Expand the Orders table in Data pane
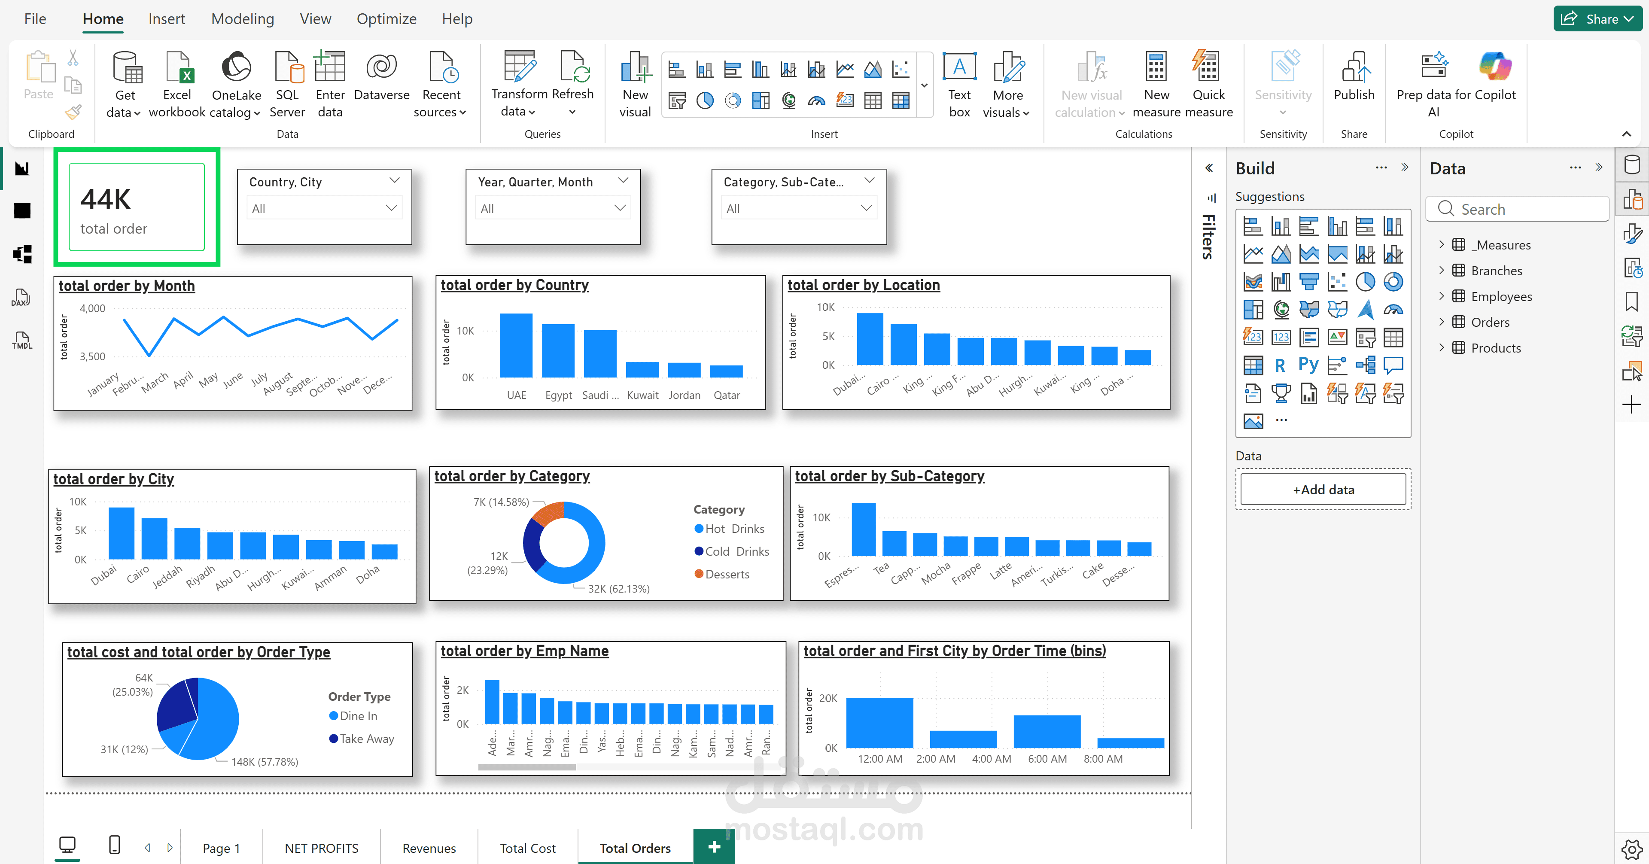 click(x=1442, y=322)
